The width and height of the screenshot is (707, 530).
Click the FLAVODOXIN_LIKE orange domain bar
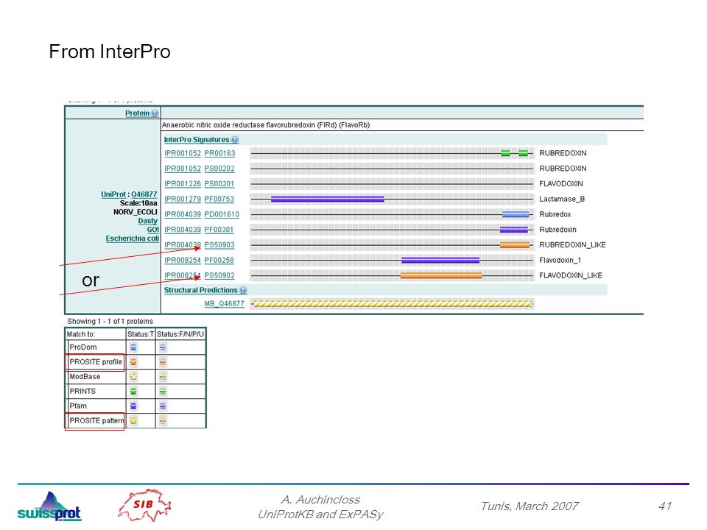point(441,275)
